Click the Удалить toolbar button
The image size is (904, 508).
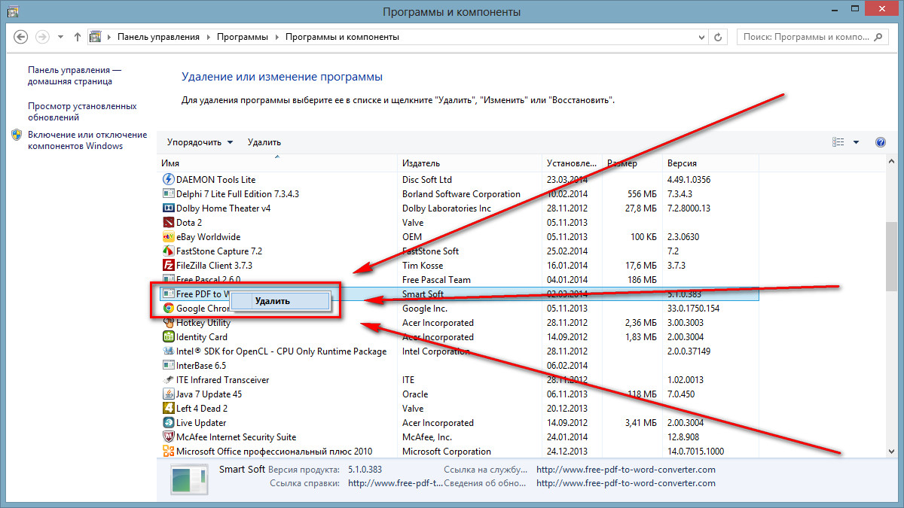tap(264, 142)
